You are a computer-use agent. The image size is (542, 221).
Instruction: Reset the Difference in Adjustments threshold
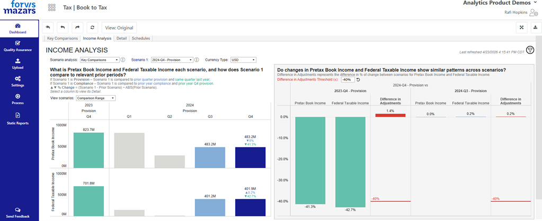coord(359,80)
